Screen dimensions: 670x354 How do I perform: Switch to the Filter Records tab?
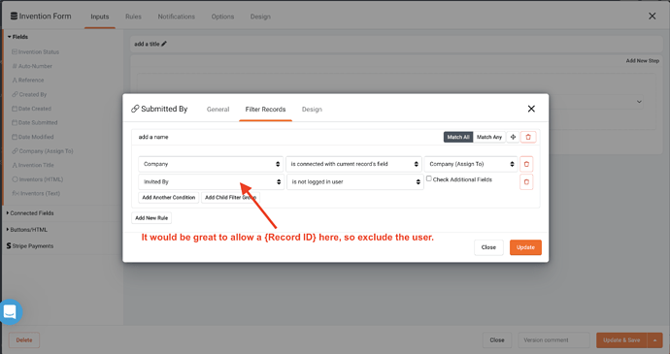tap(265, 110)
